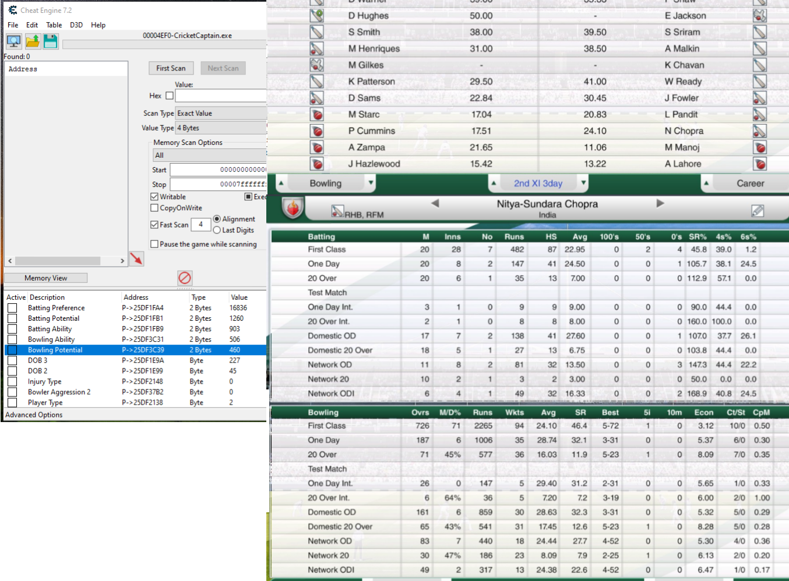
Task: Click the scan Value input field
Action: [221, 95]
